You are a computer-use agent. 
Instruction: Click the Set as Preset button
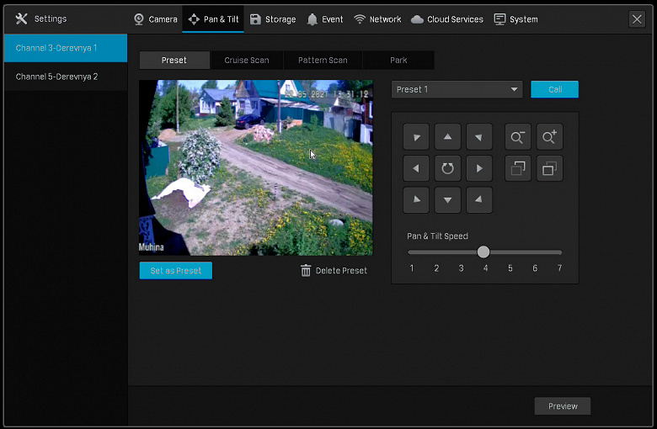pos(176,271)
